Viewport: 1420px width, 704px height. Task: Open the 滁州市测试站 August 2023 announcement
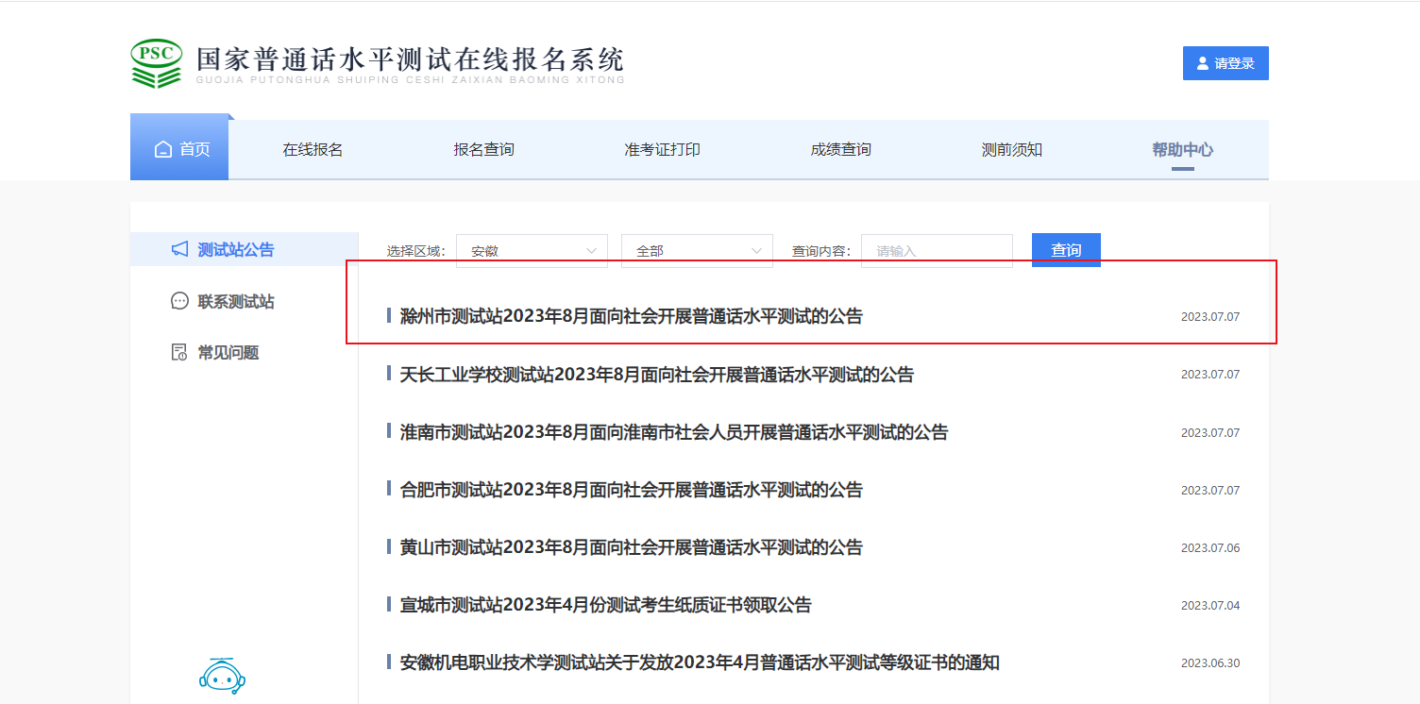(x=631, y=316)
